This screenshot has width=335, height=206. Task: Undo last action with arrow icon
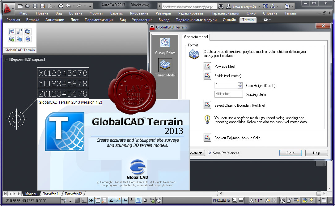click(68, 6)
